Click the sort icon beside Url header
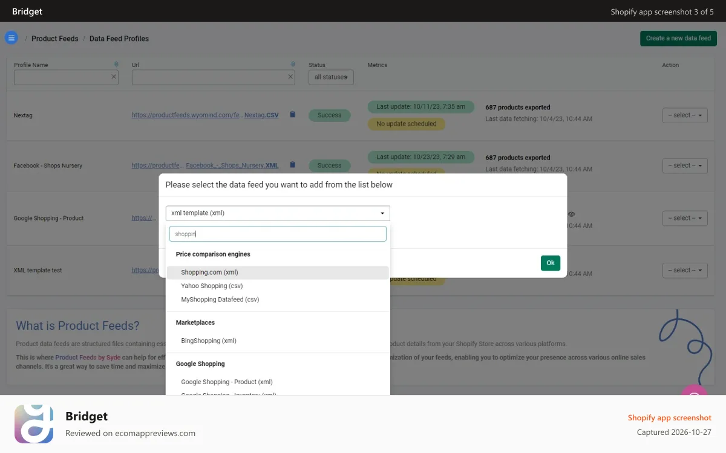Screen dimensions: 726x453 click(293, 64)
